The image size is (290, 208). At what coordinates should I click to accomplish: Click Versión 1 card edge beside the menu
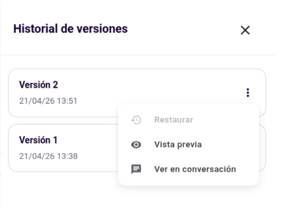tap(262, 148)
